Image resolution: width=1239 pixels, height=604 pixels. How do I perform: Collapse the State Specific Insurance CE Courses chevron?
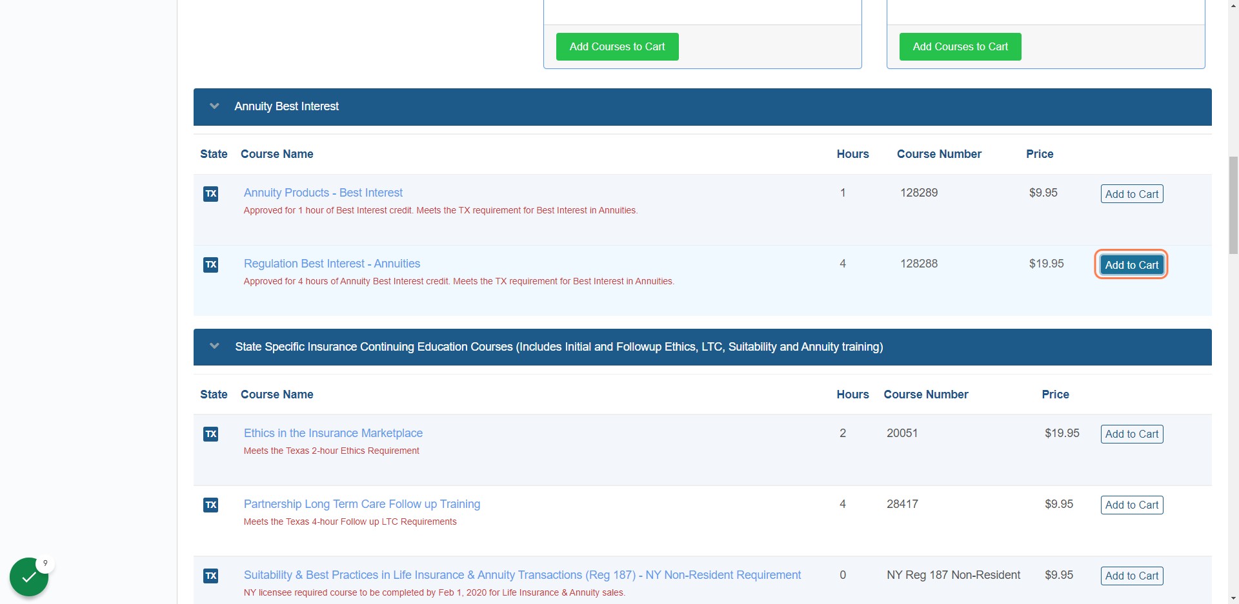coord(215,347)
